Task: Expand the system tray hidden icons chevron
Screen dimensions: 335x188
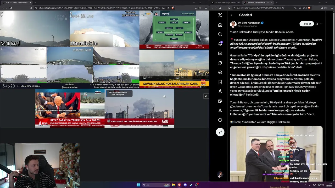Action: click(305, 185)
